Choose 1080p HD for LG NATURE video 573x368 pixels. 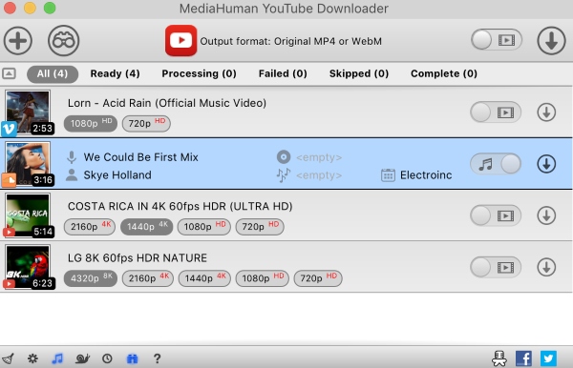(x=262, y=278)
